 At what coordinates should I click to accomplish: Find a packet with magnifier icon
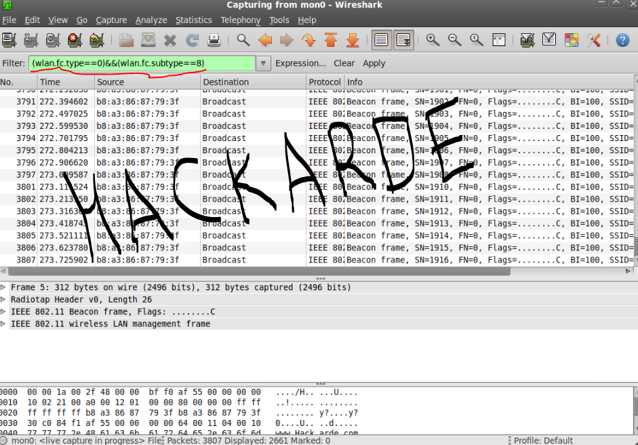coord(243,40)
